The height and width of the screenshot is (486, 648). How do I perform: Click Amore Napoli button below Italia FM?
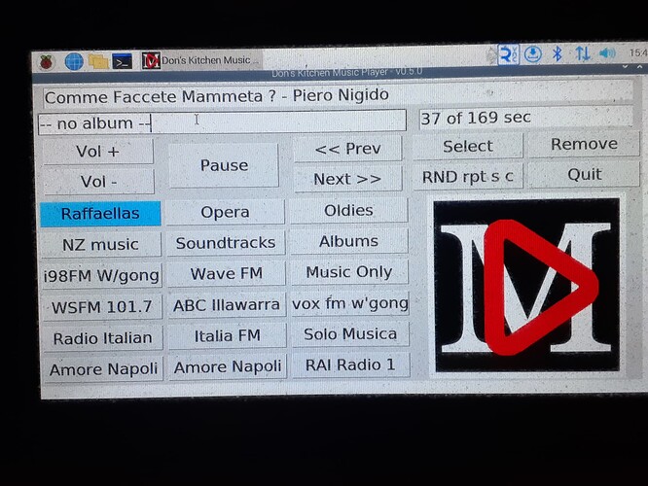[228, 366]
